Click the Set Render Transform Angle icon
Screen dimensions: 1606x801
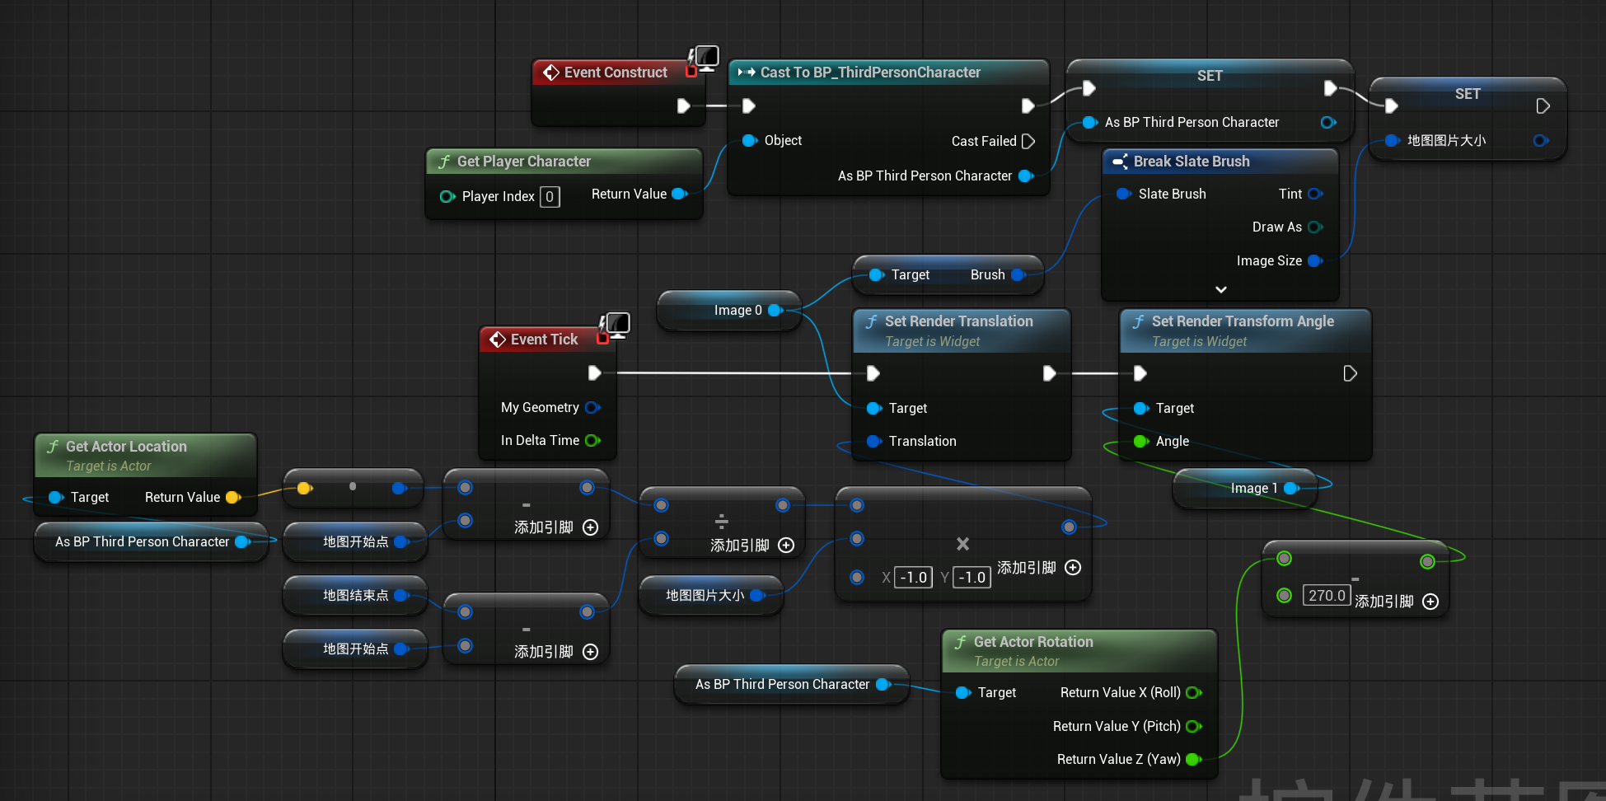[x=1138, y=321]
